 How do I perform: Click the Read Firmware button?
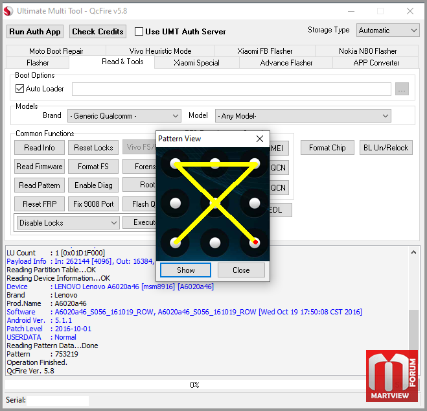point(40,167)
